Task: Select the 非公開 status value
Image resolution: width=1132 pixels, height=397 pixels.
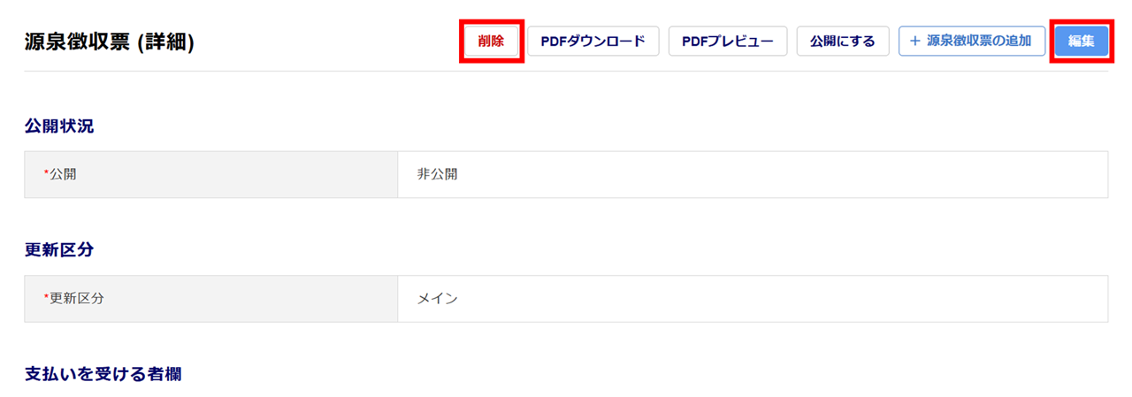Action: (x=437, y=174)
